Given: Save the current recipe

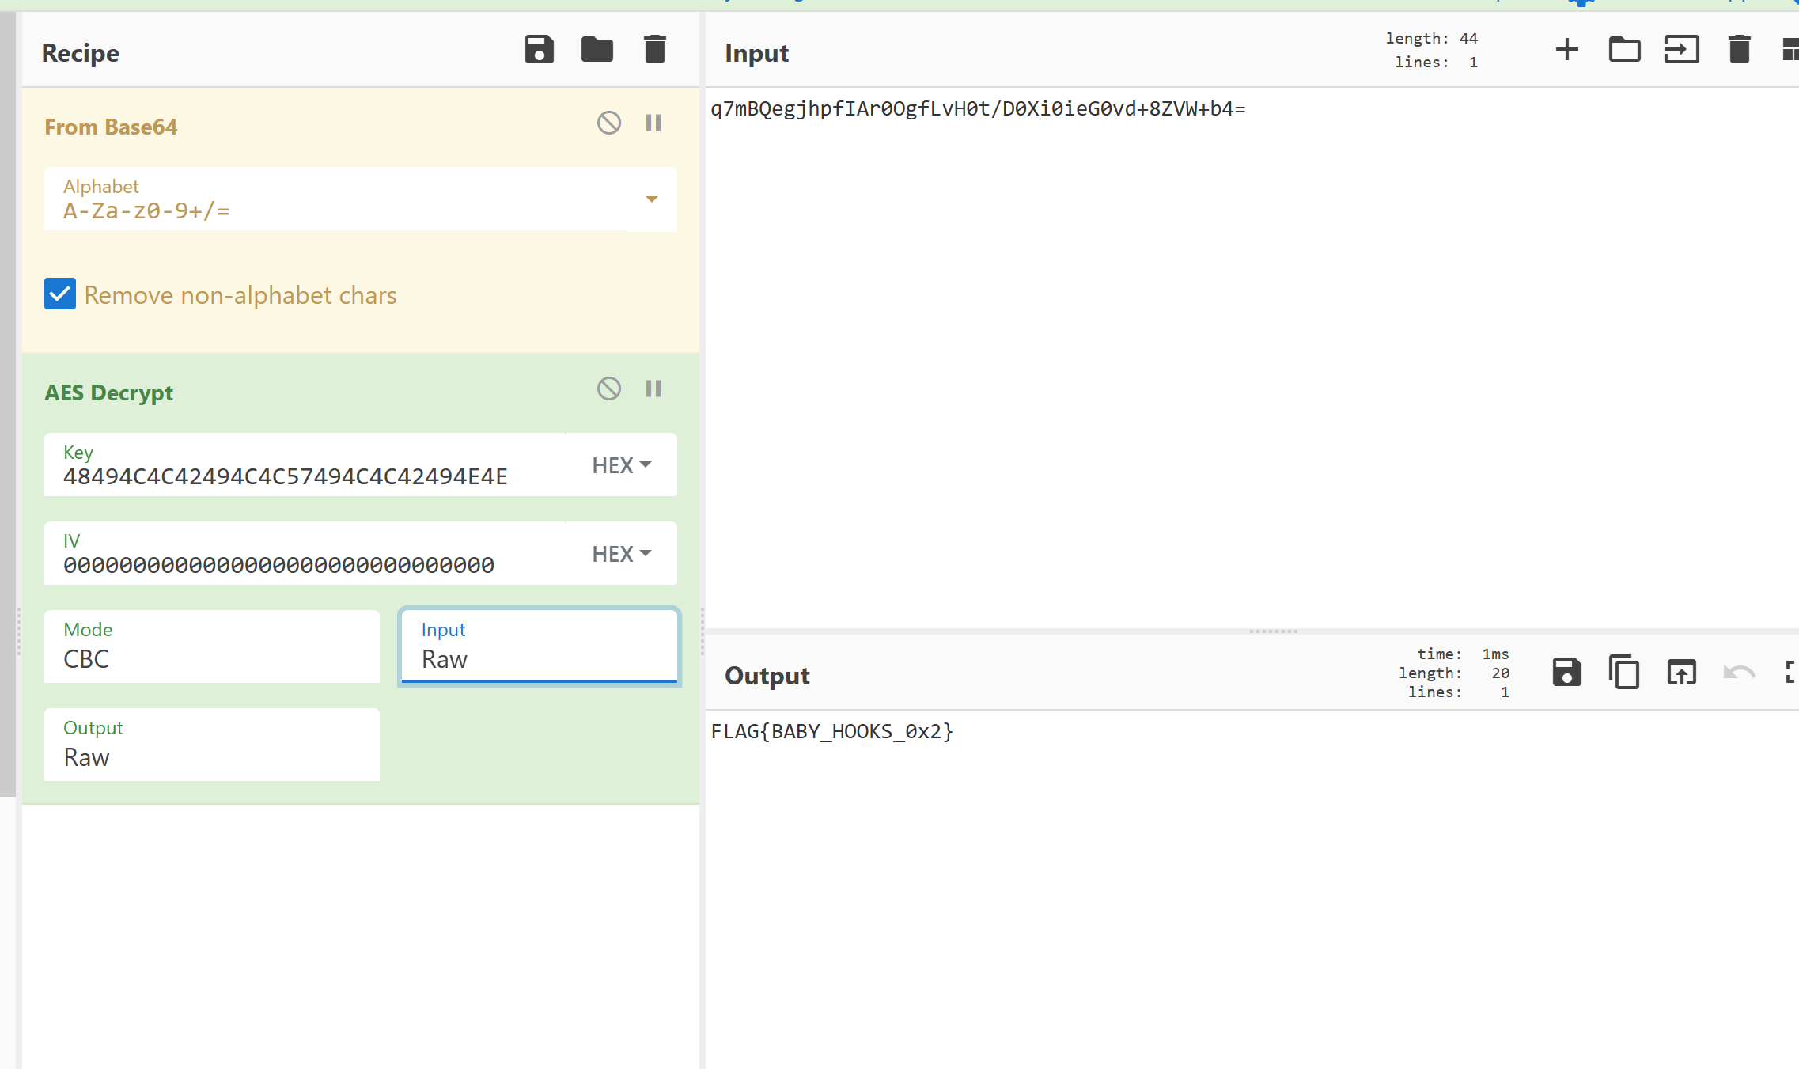Looking at the screenshot, I should [x=539, y=50].
